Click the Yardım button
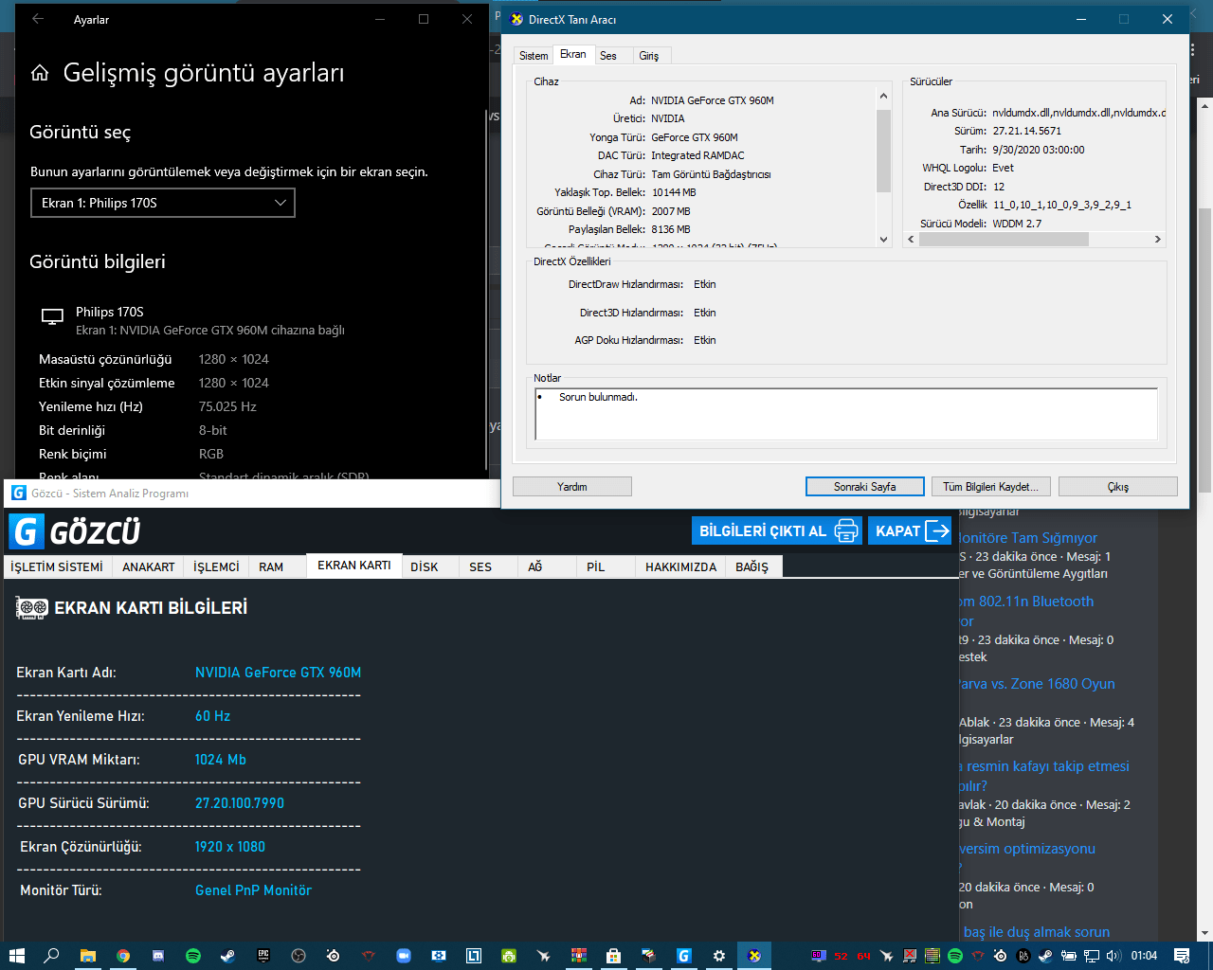Image resolution: width=1213 pixels, height=970 pixels. click(x=572, y=486)
